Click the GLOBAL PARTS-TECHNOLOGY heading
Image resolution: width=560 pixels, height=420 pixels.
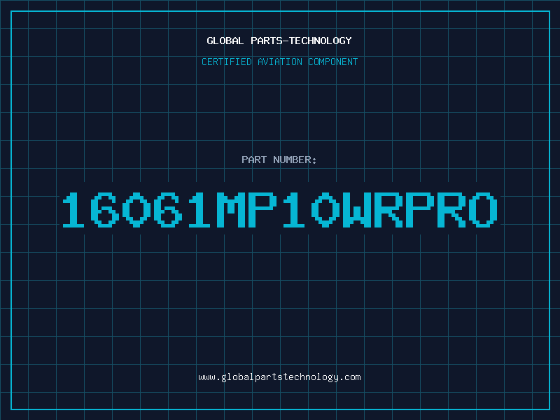click(x=279, y=41)
